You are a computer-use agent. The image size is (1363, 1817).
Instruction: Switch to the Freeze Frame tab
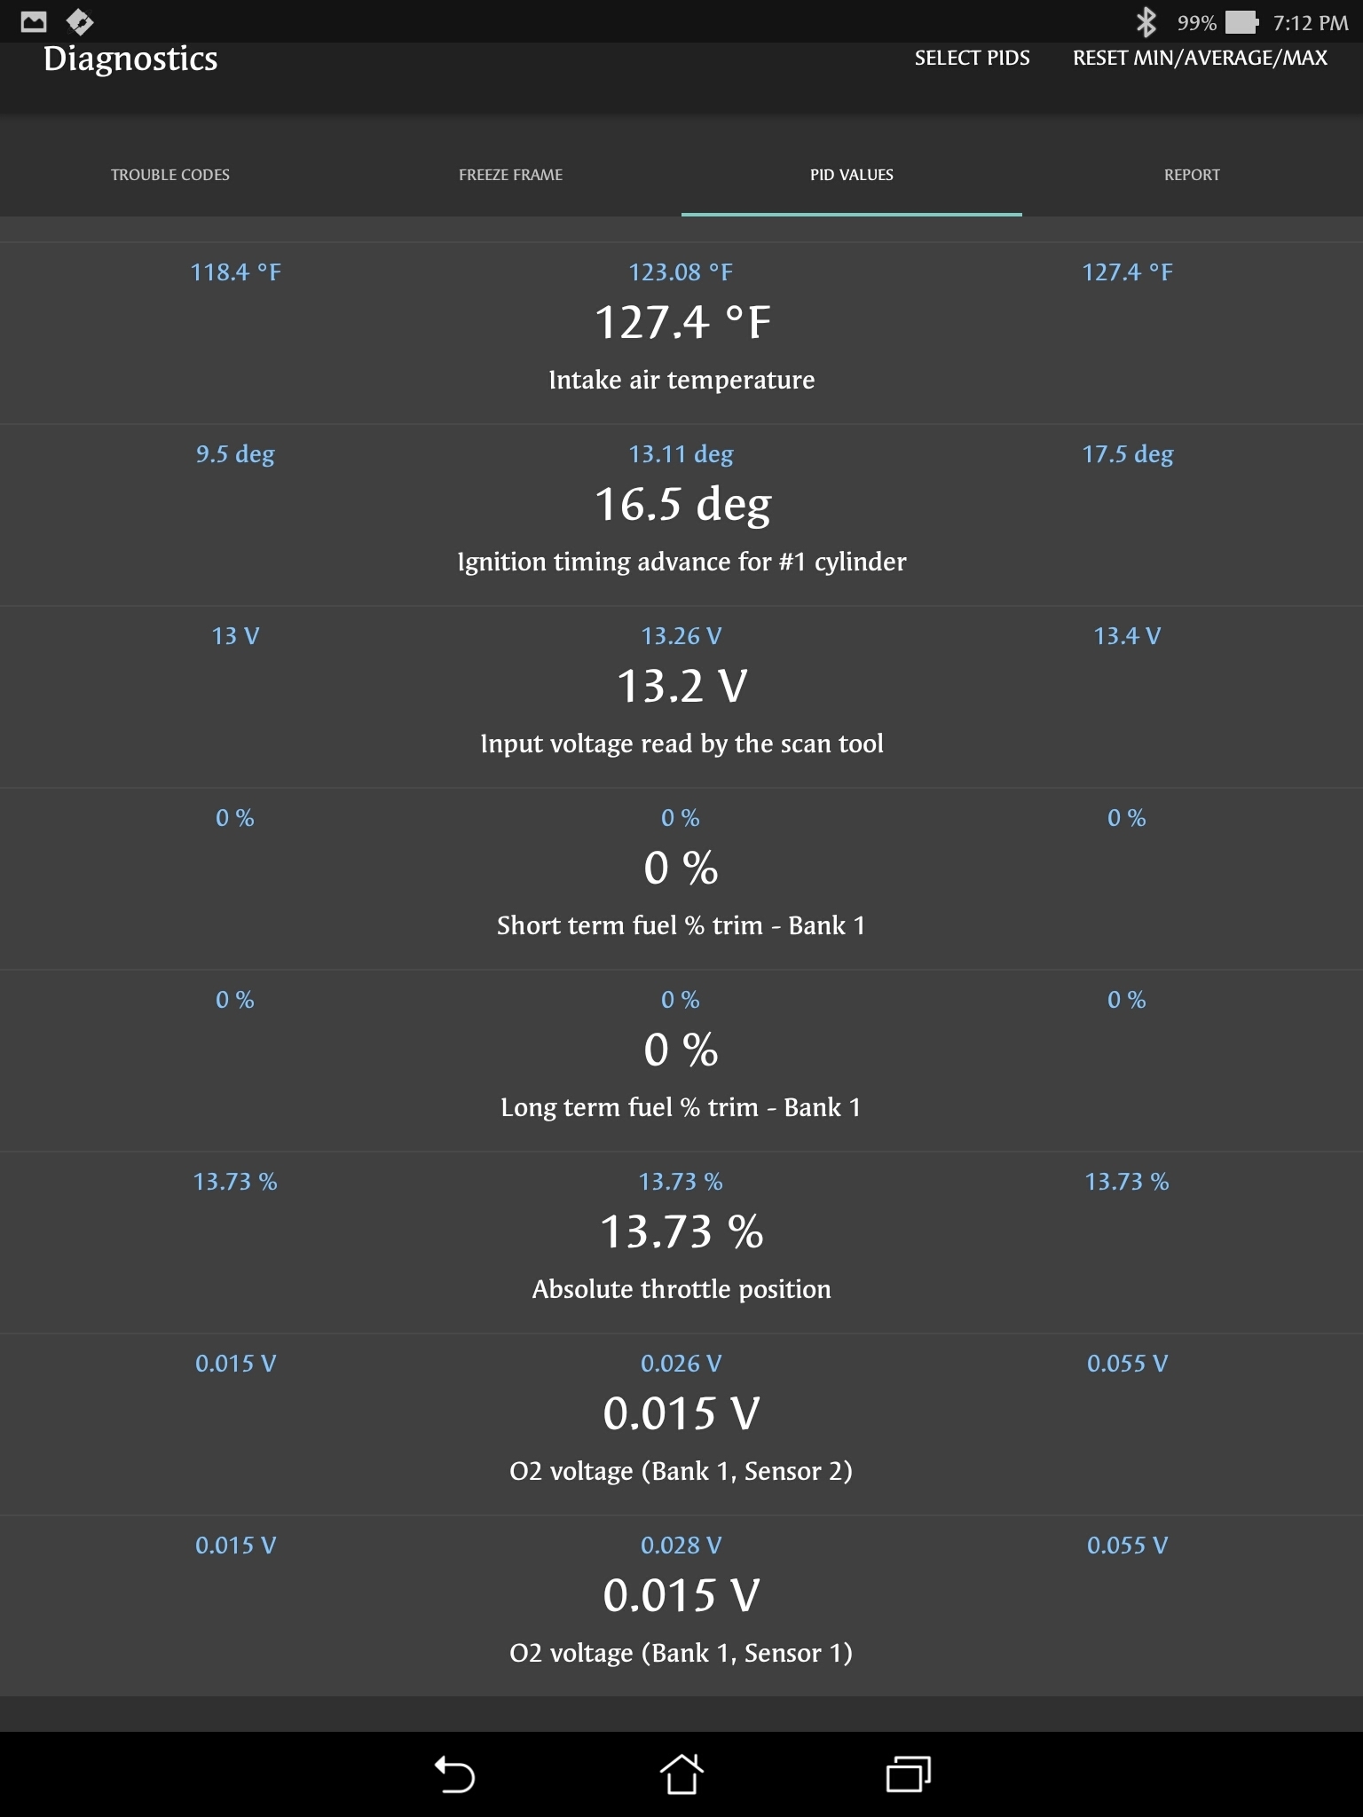coord(510,175)
